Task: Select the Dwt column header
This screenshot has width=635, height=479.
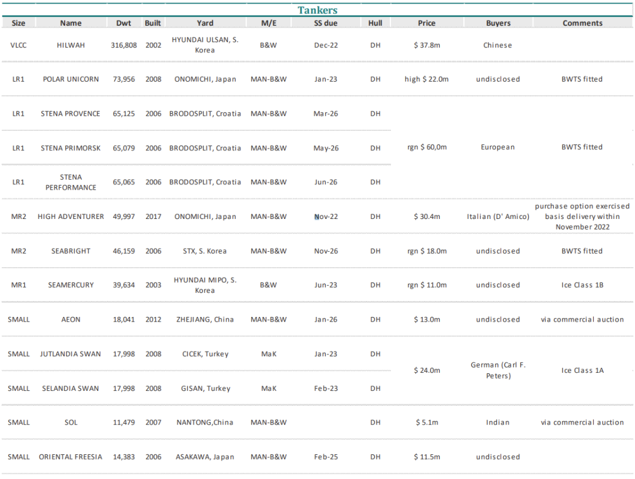Action: pos(123,23)
